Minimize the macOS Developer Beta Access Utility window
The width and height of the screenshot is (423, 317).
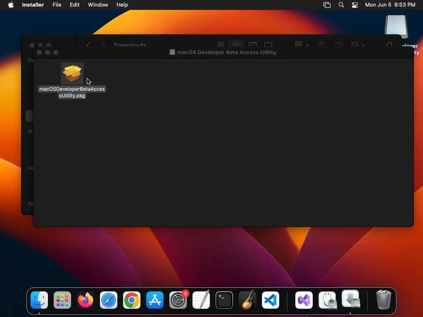tap(48, 52)
